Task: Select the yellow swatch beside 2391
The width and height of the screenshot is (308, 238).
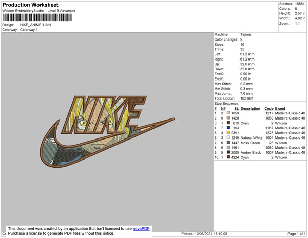Action: [x=228, y=133]
